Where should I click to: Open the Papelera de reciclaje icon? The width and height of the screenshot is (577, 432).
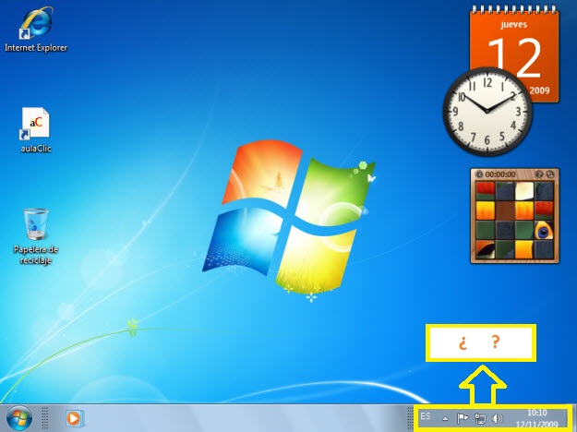[36, 236]
